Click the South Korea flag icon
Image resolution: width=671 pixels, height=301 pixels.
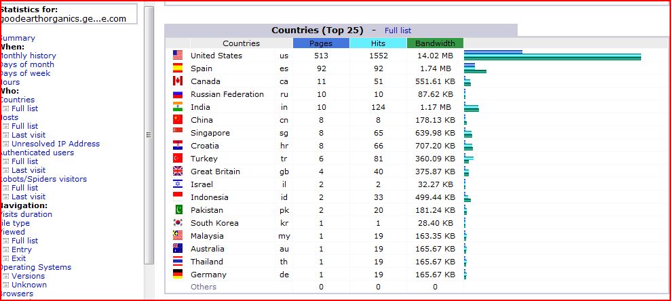coord(178,222)
